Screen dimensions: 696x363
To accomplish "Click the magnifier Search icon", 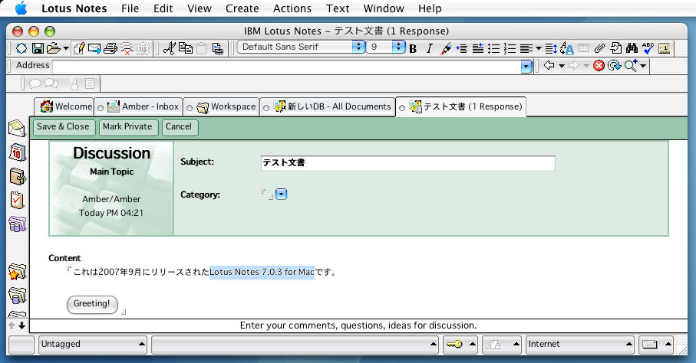I will (631, 66).
